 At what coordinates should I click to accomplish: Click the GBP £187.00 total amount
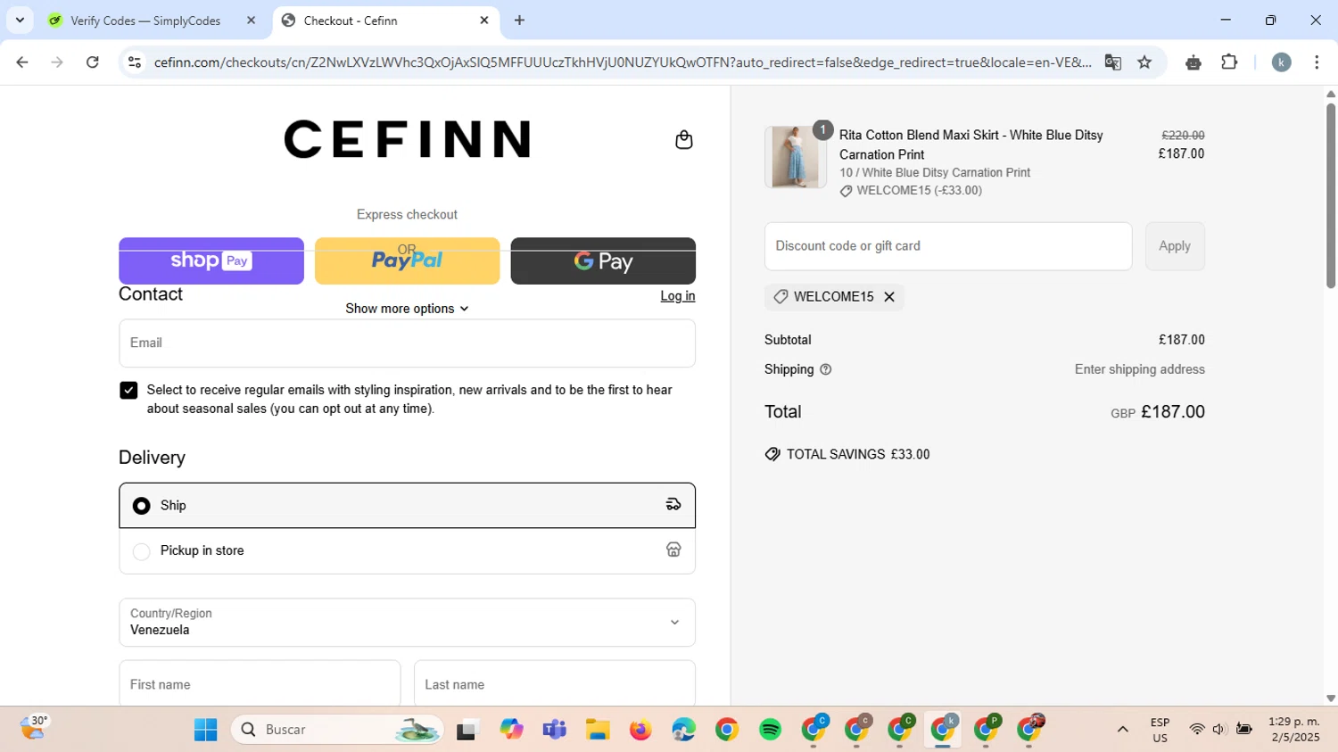pyautogui.click(x=1158, y=412)
